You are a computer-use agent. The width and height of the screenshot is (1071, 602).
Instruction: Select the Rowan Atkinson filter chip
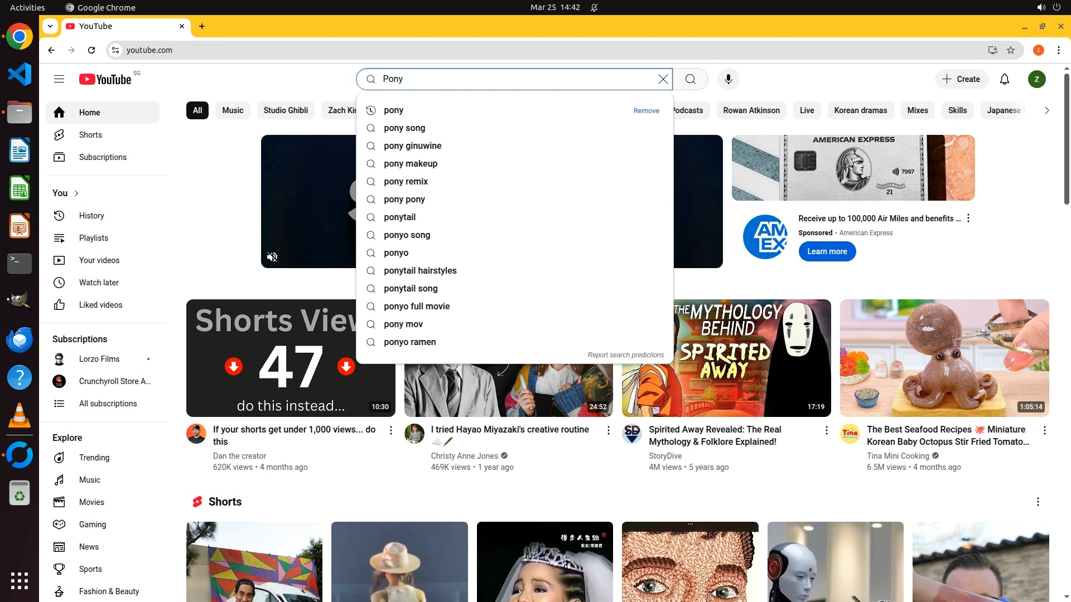pyautogui.click(x=751, y=110)
